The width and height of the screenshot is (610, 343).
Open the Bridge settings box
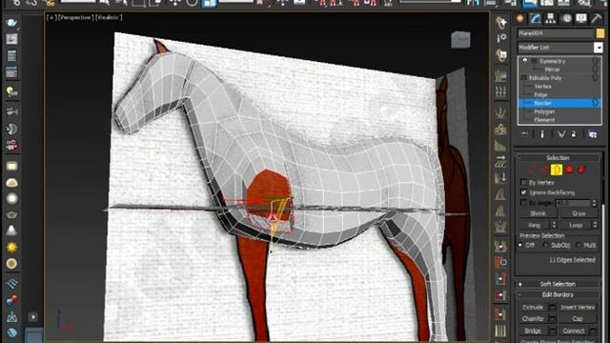pos(552,331)
